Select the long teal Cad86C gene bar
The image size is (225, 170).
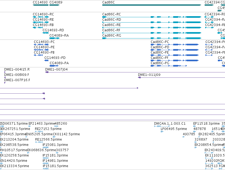pos(152,5)
